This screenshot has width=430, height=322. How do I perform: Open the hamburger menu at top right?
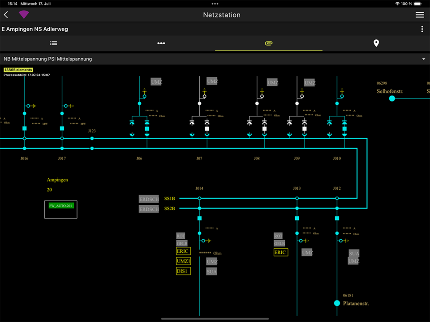420,15
